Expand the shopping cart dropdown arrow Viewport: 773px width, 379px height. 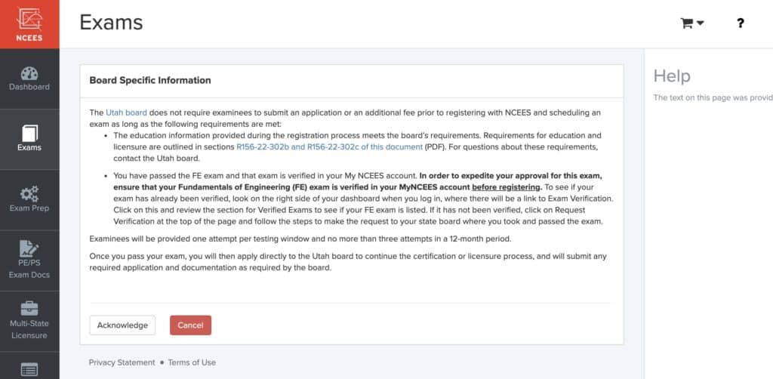coord(701,23)
